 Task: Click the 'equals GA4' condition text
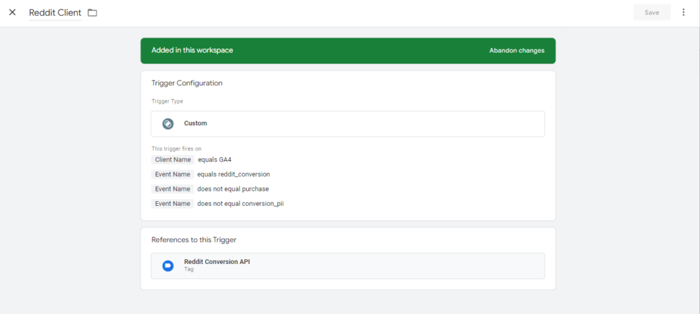(209, 159)
